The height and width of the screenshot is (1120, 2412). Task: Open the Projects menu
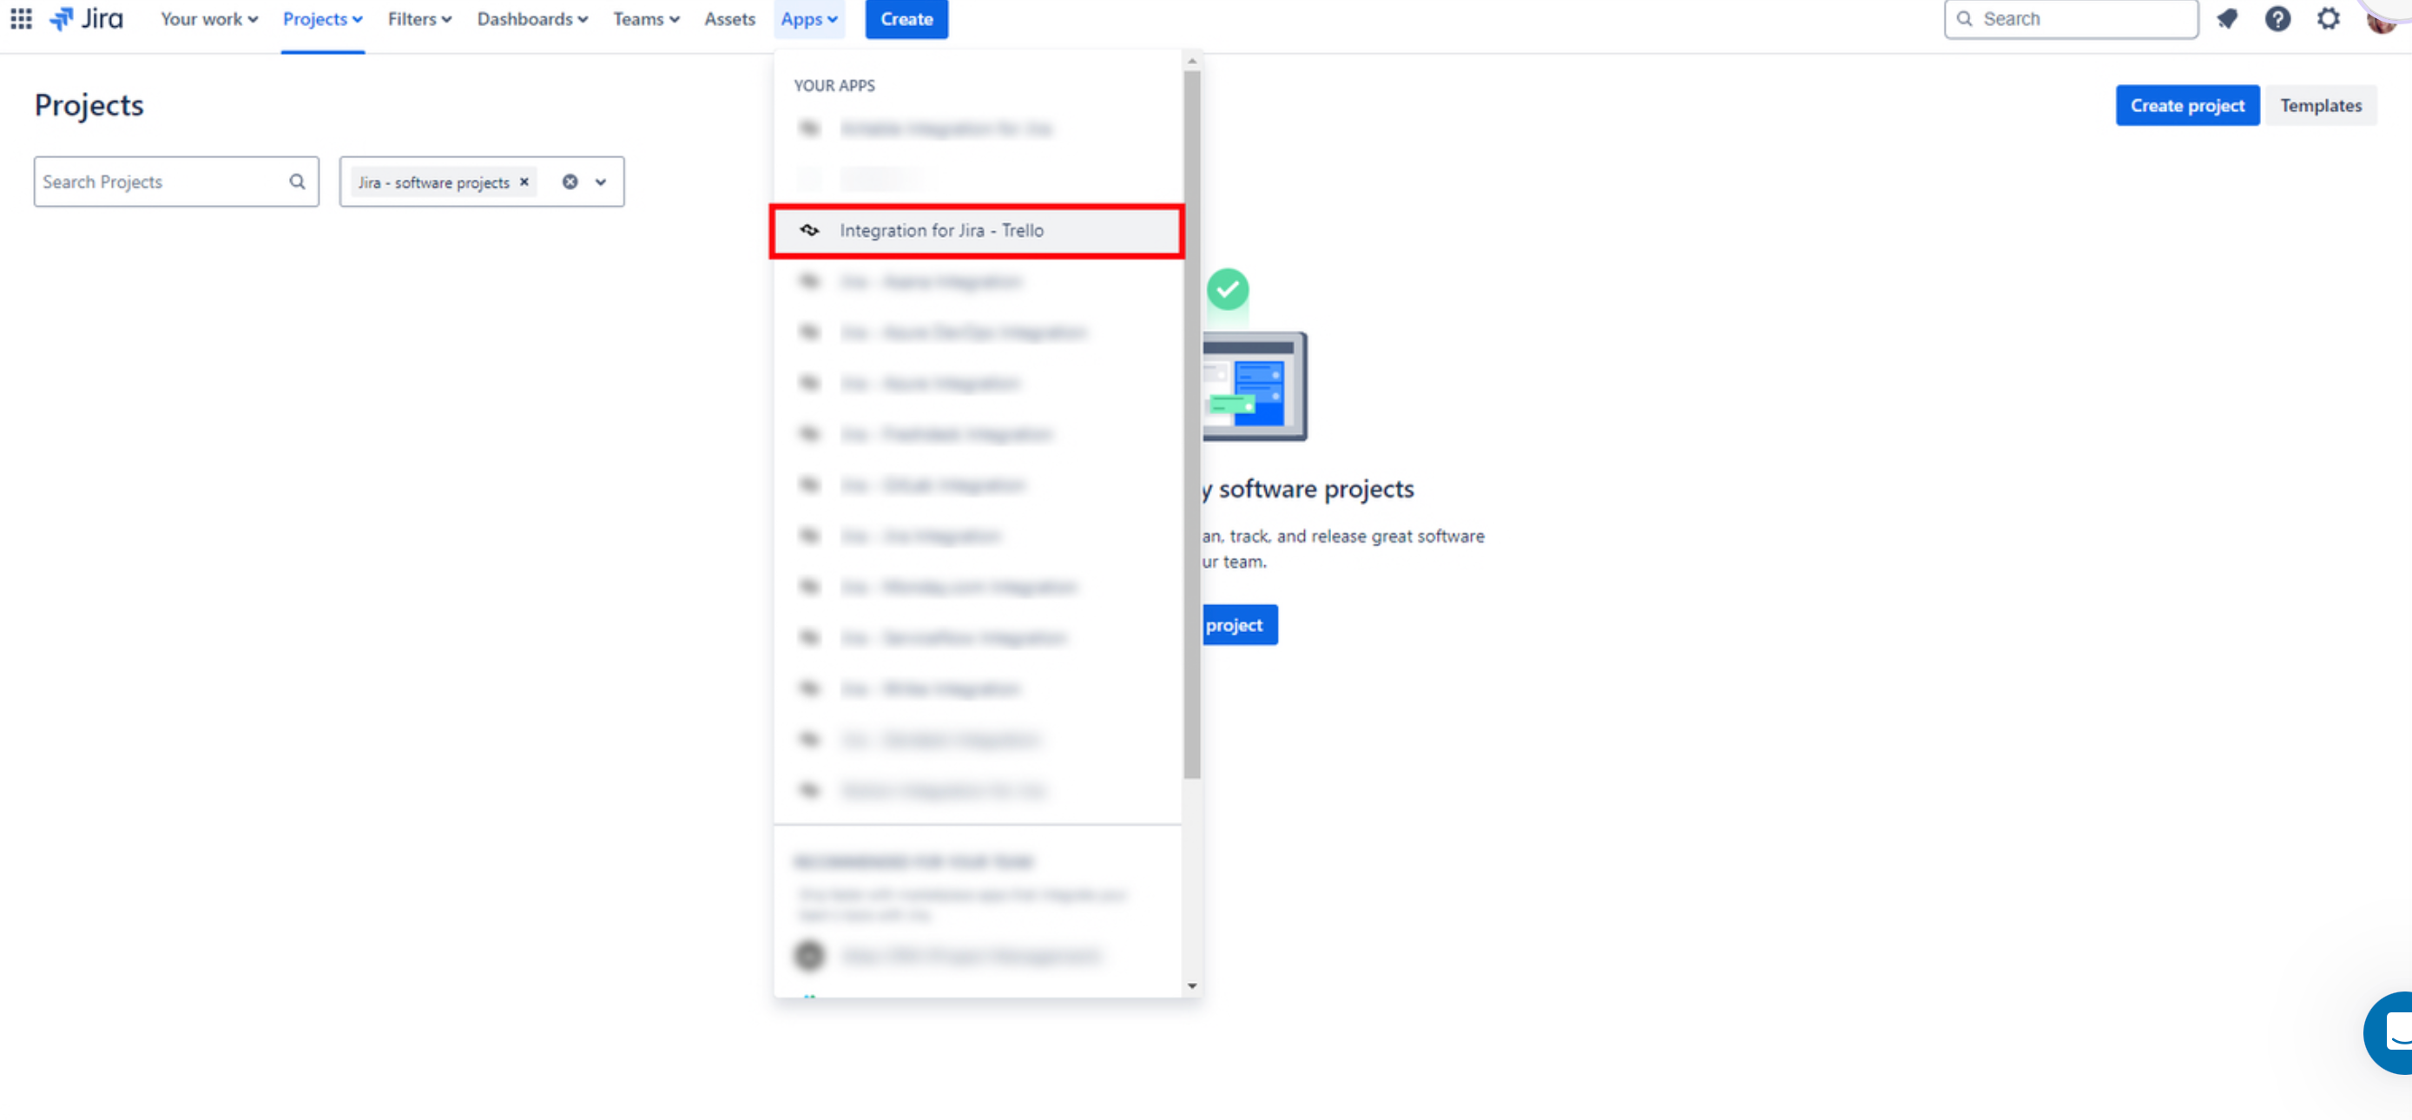[x=322, y=19]
